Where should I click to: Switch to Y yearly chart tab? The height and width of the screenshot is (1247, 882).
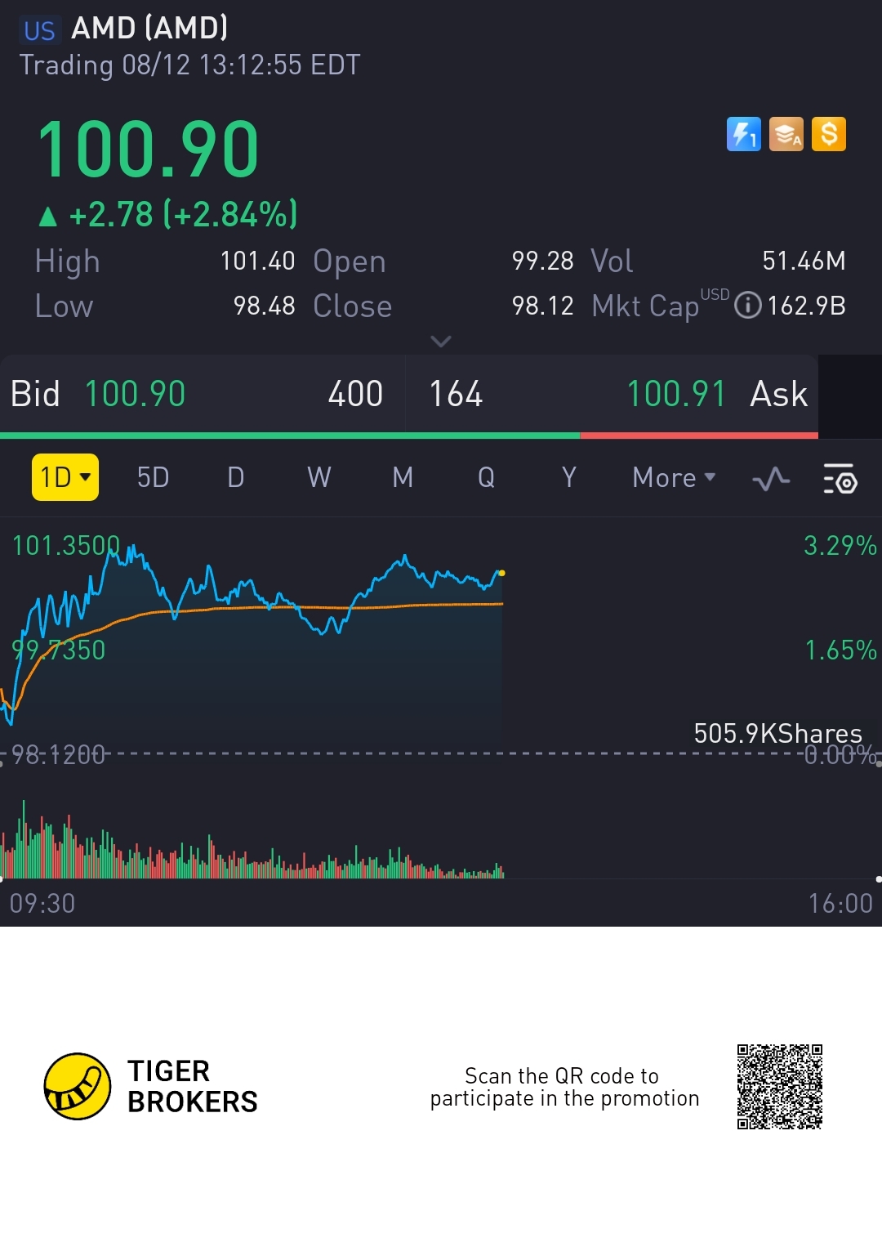coord(569,477)
